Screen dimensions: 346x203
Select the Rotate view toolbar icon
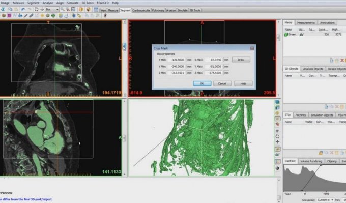pyautogui.click(x=37, y=9)
